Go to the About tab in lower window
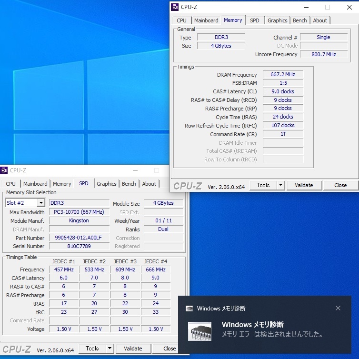This screenshot has height=359, width=359. coord(149,184)
